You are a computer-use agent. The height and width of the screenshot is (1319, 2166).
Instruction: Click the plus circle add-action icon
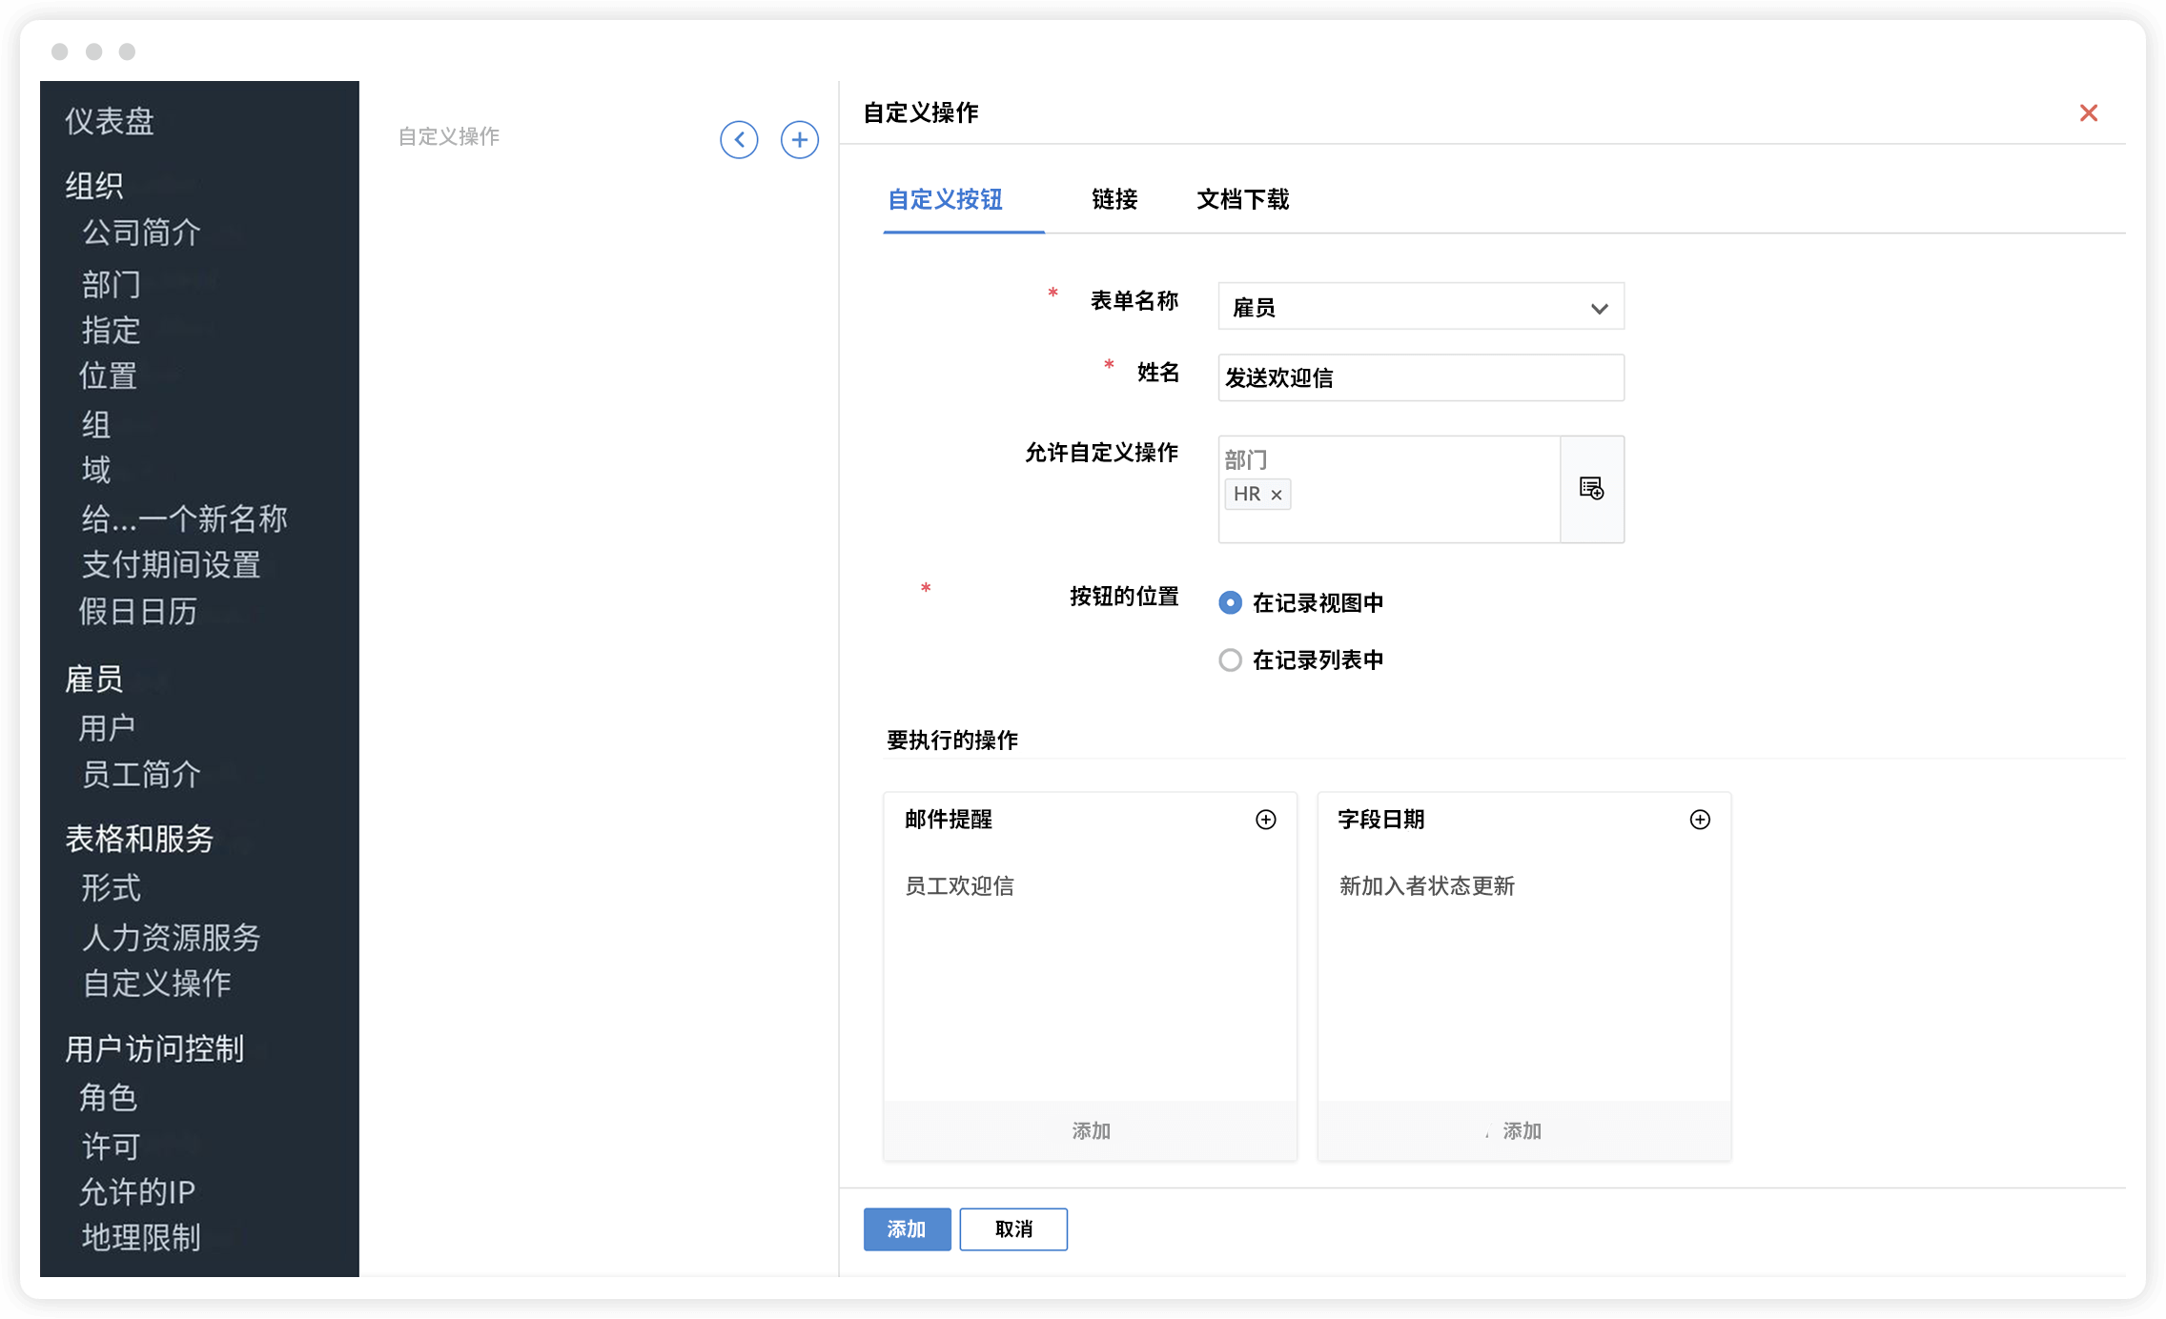tap(799, 140)
